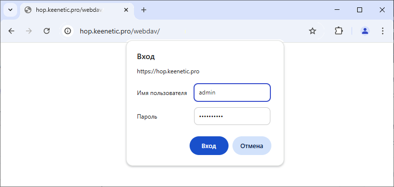Focus the Пароль password field
This screenshot has height=187, width=394.
click(x=232, y=116)
